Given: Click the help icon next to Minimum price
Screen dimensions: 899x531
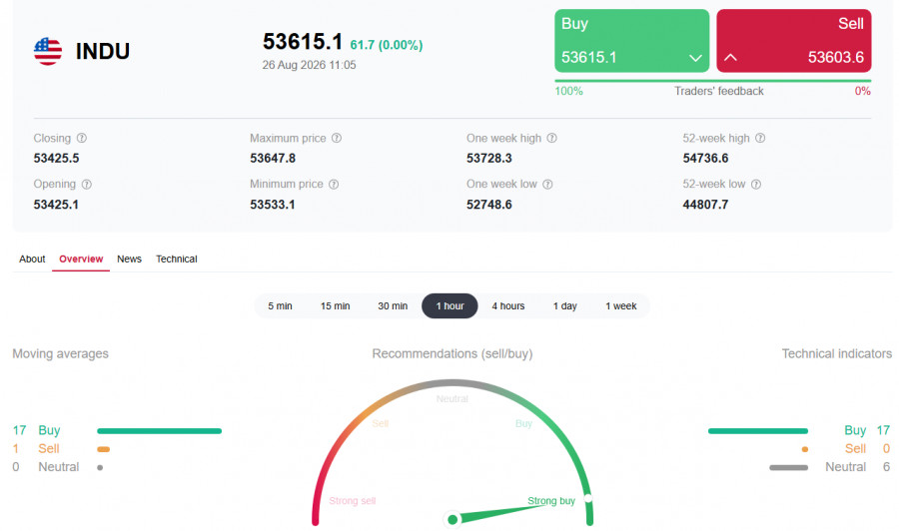Looking at the screenshot, I should point(334,185).
